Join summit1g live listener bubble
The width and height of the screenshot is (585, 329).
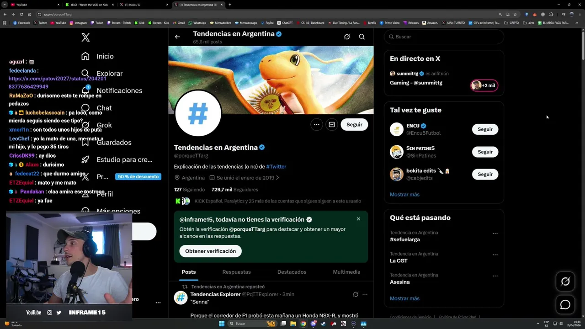484,85
